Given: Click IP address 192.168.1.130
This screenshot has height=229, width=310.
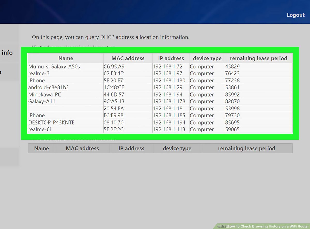Looking at the screenshot, I should pos(169,81).
